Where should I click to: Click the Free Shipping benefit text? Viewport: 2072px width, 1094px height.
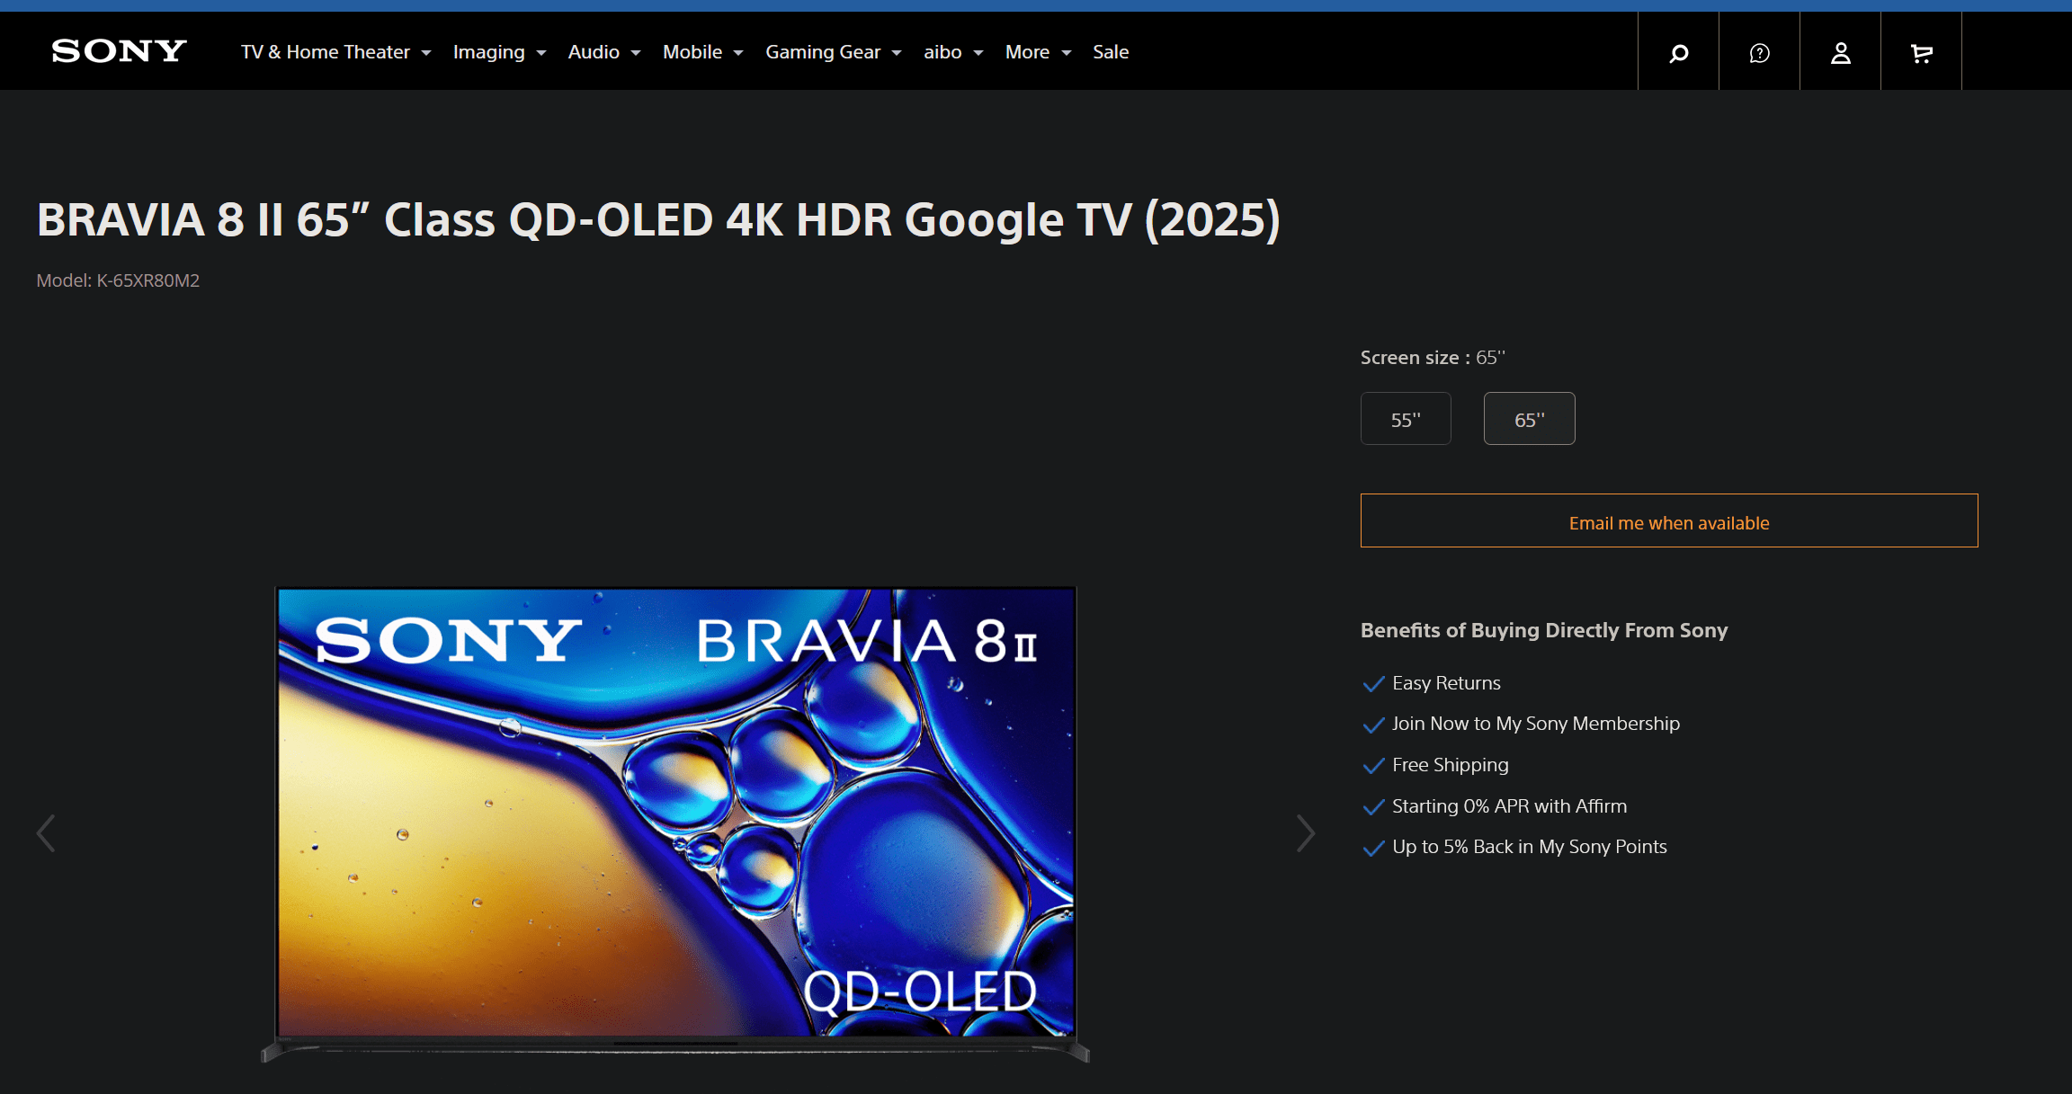(1451, 765)
